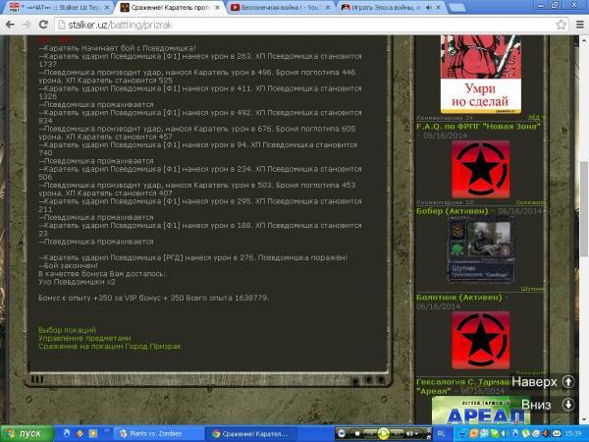589x442 pixels.
Task: Switch to Plants vs. Zombies in taskbar
Action: [152, 432]
